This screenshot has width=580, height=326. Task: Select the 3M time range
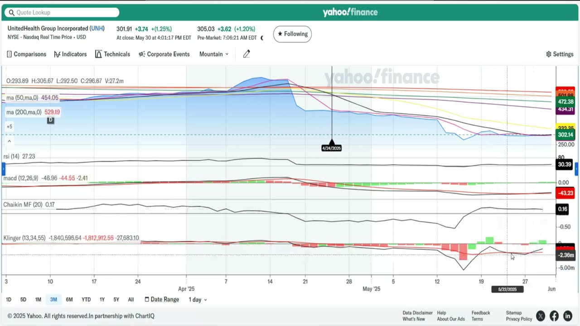pyautogui.click(x=53, y=300)
